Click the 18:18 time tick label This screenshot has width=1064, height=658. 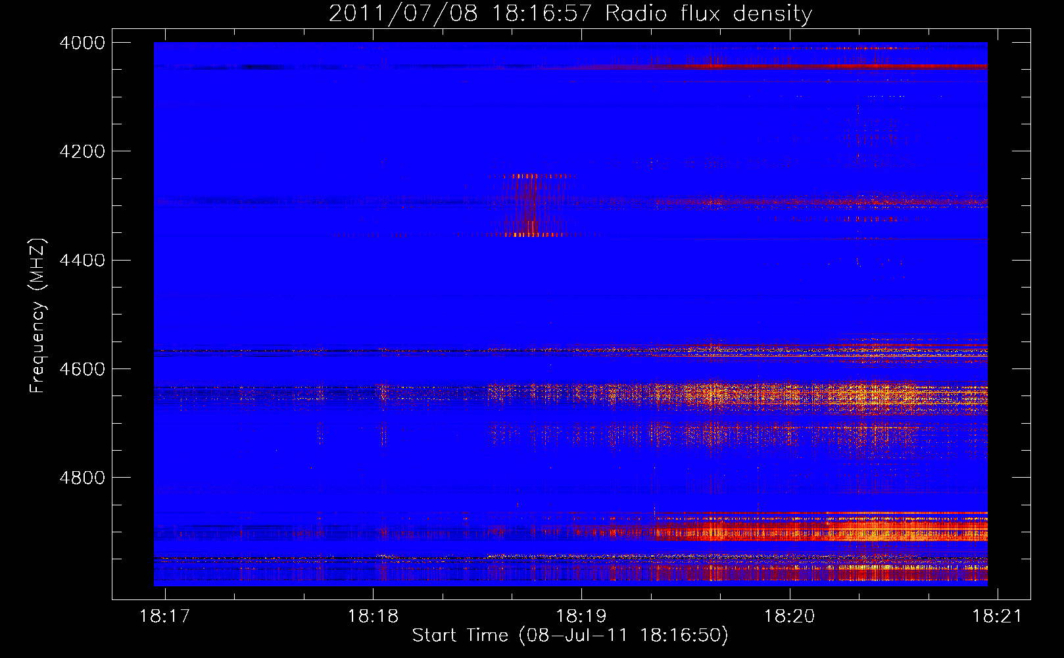tap(373, 616)
